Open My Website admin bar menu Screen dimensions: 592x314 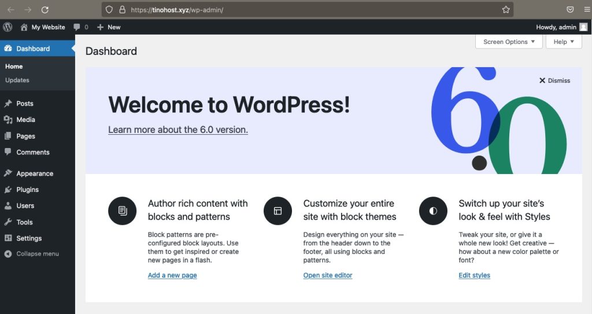point(43,27)
